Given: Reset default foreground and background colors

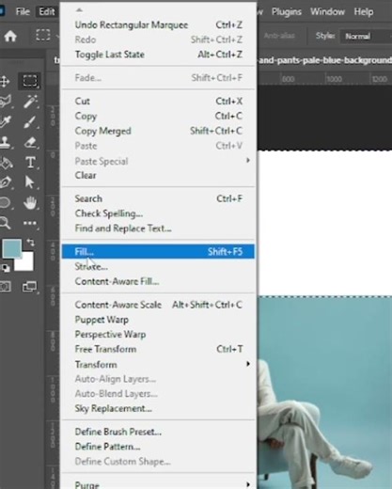Looking at the screenshot, I should [x=6, y=268].
